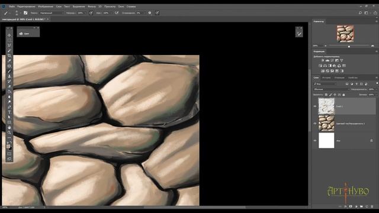The height and width of the screenshot is (213, 379).
Task: Select the Dodge tool
Action: [9, 102]
